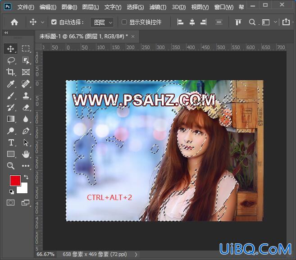Select the Zoom tool in the toolbox
Viewport: 296px width, 260px height.
(x=10, y=166)
